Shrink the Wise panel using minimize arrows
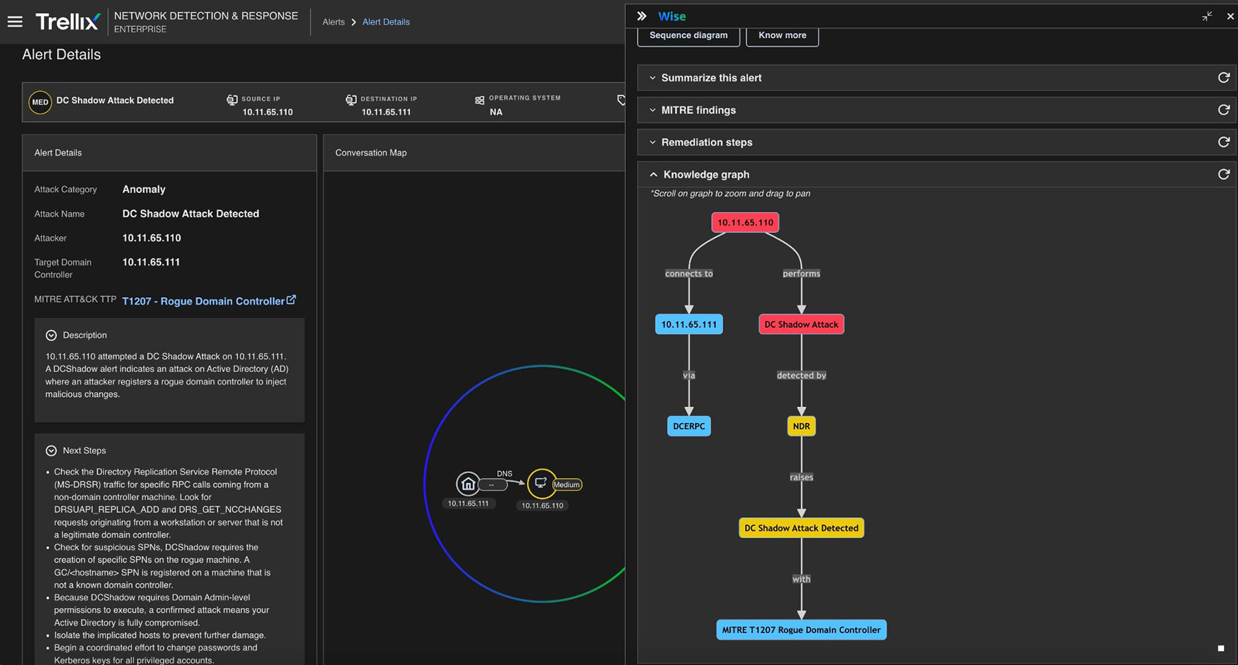This screenshot has height=665, width=1238. pos(1207,16)
